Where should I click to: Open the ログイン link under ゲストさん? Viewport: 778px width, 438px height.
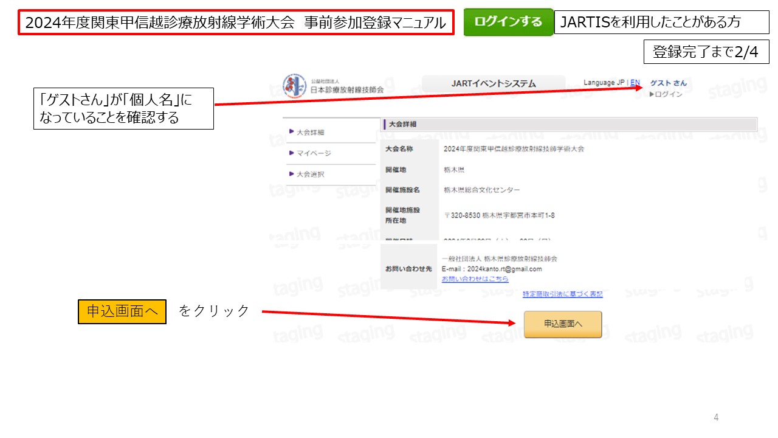click(669, 94)
